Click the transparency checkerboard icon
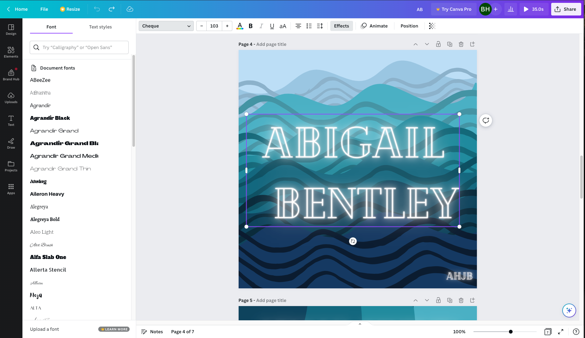 [x=432, y=26]
